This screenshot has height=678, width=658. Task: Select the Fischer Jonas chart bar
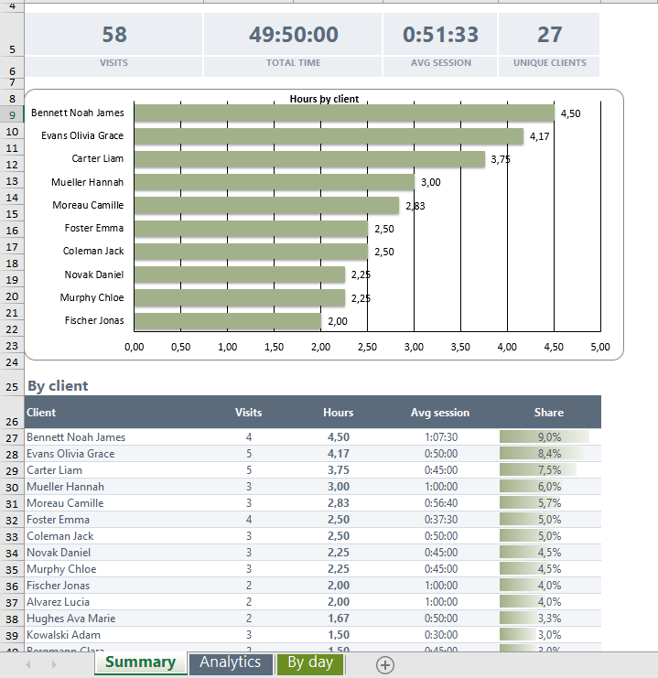click(228, 321)
